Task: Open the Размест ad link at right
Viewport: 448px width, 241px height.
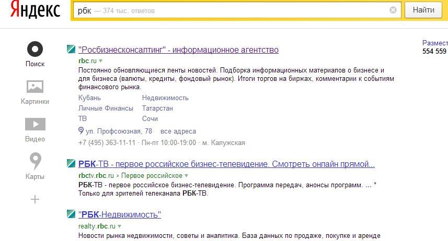Action: point(435,43)
